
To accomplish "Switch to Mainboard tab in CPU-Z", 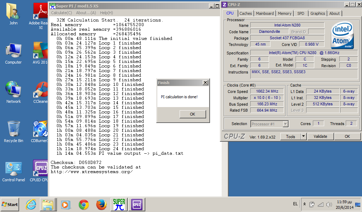I will [x=265, y=13].
